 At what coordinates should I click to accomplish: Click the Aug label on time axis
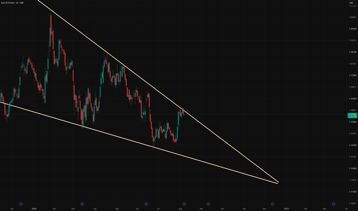(180, 209)
